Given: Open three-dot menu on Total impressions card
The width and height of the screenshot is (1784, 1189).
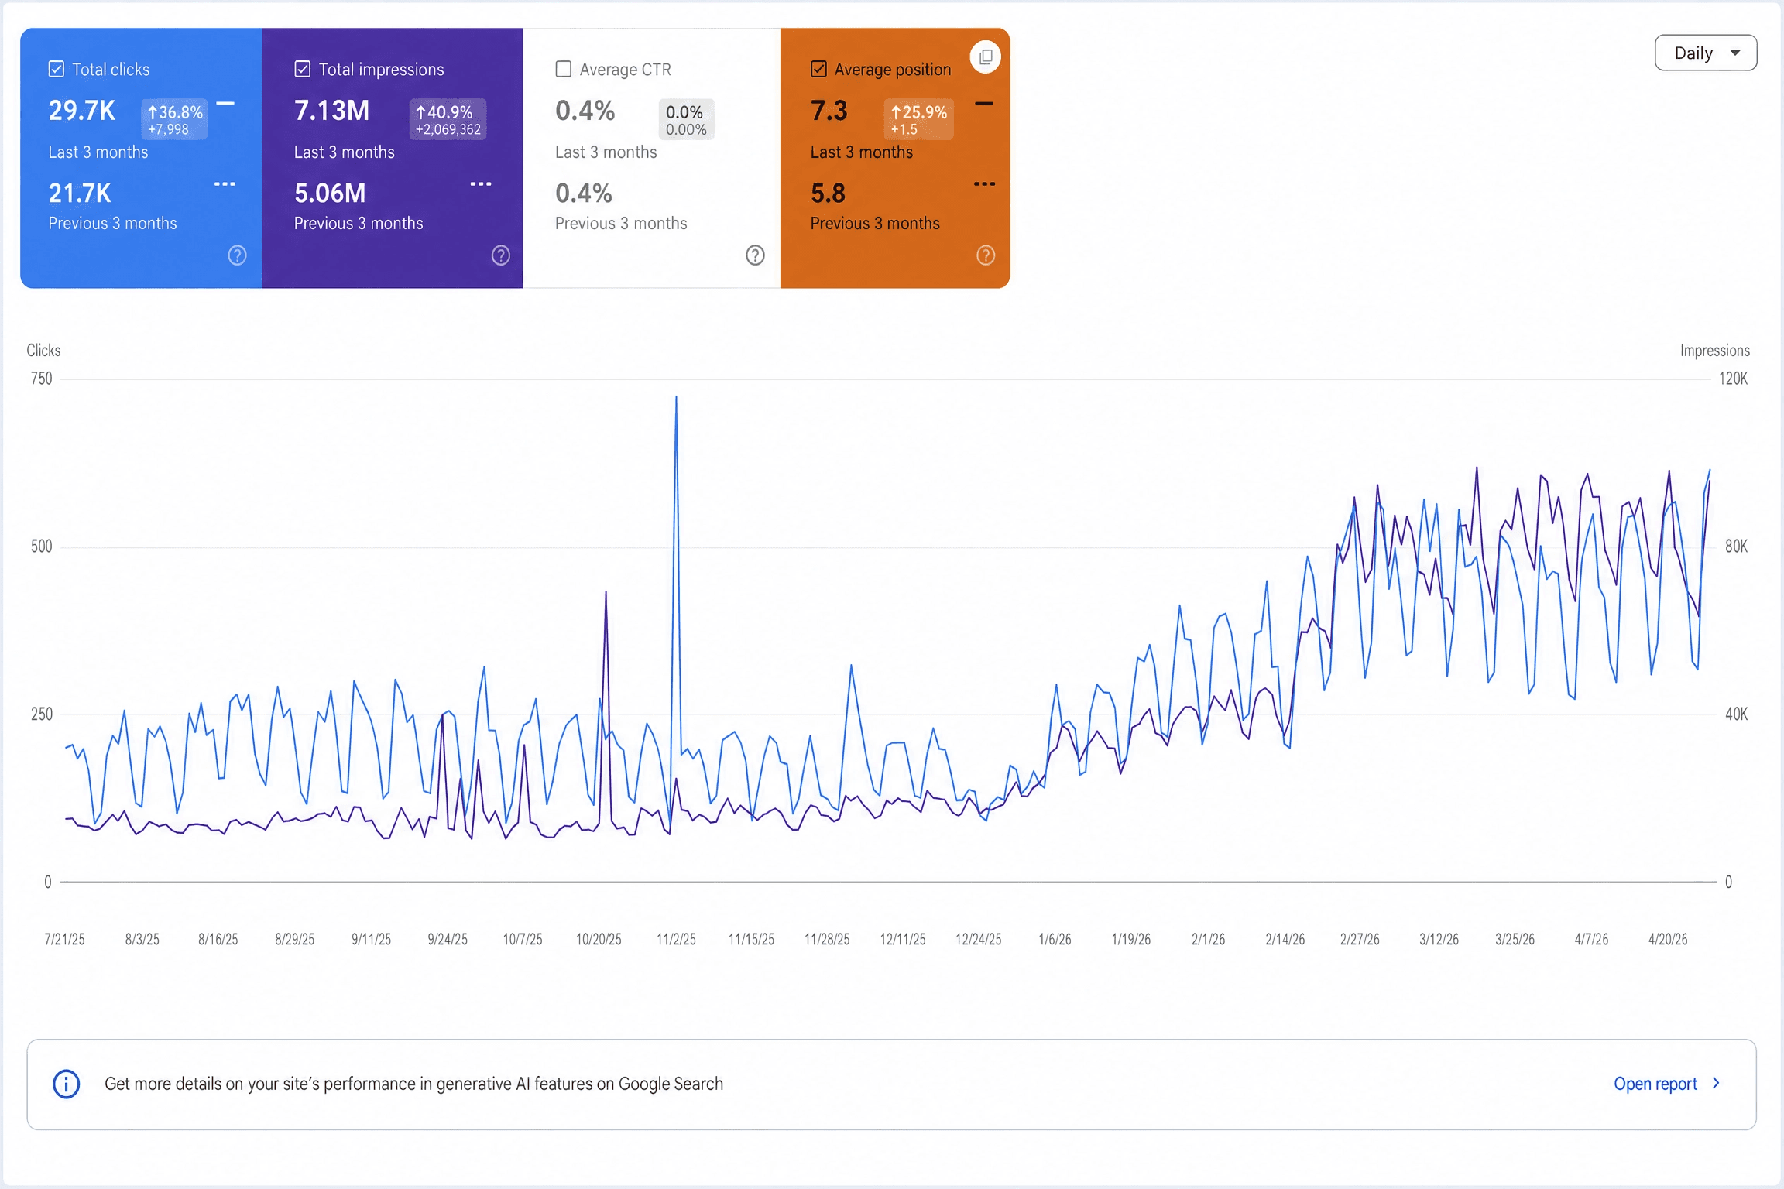Looking at the screenshot, I should point(481,183).
